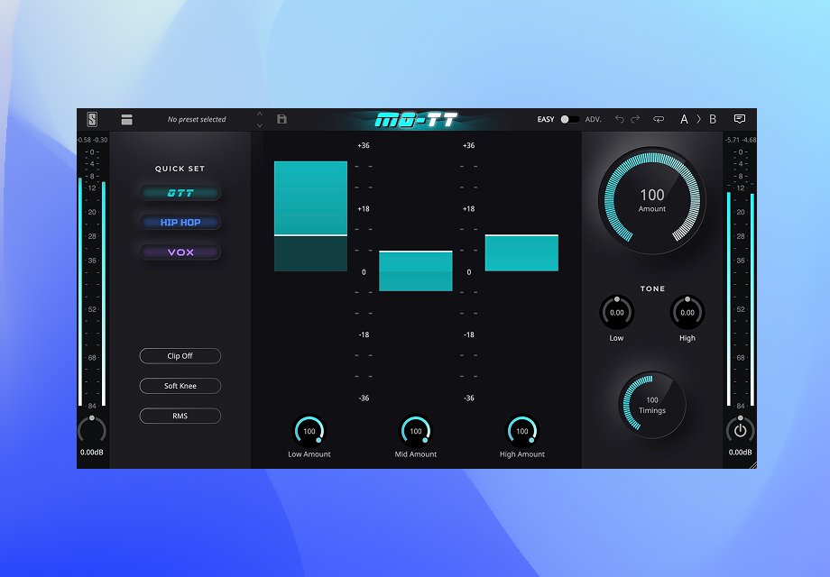Click the Mid Amount knob

coord(416,431)
